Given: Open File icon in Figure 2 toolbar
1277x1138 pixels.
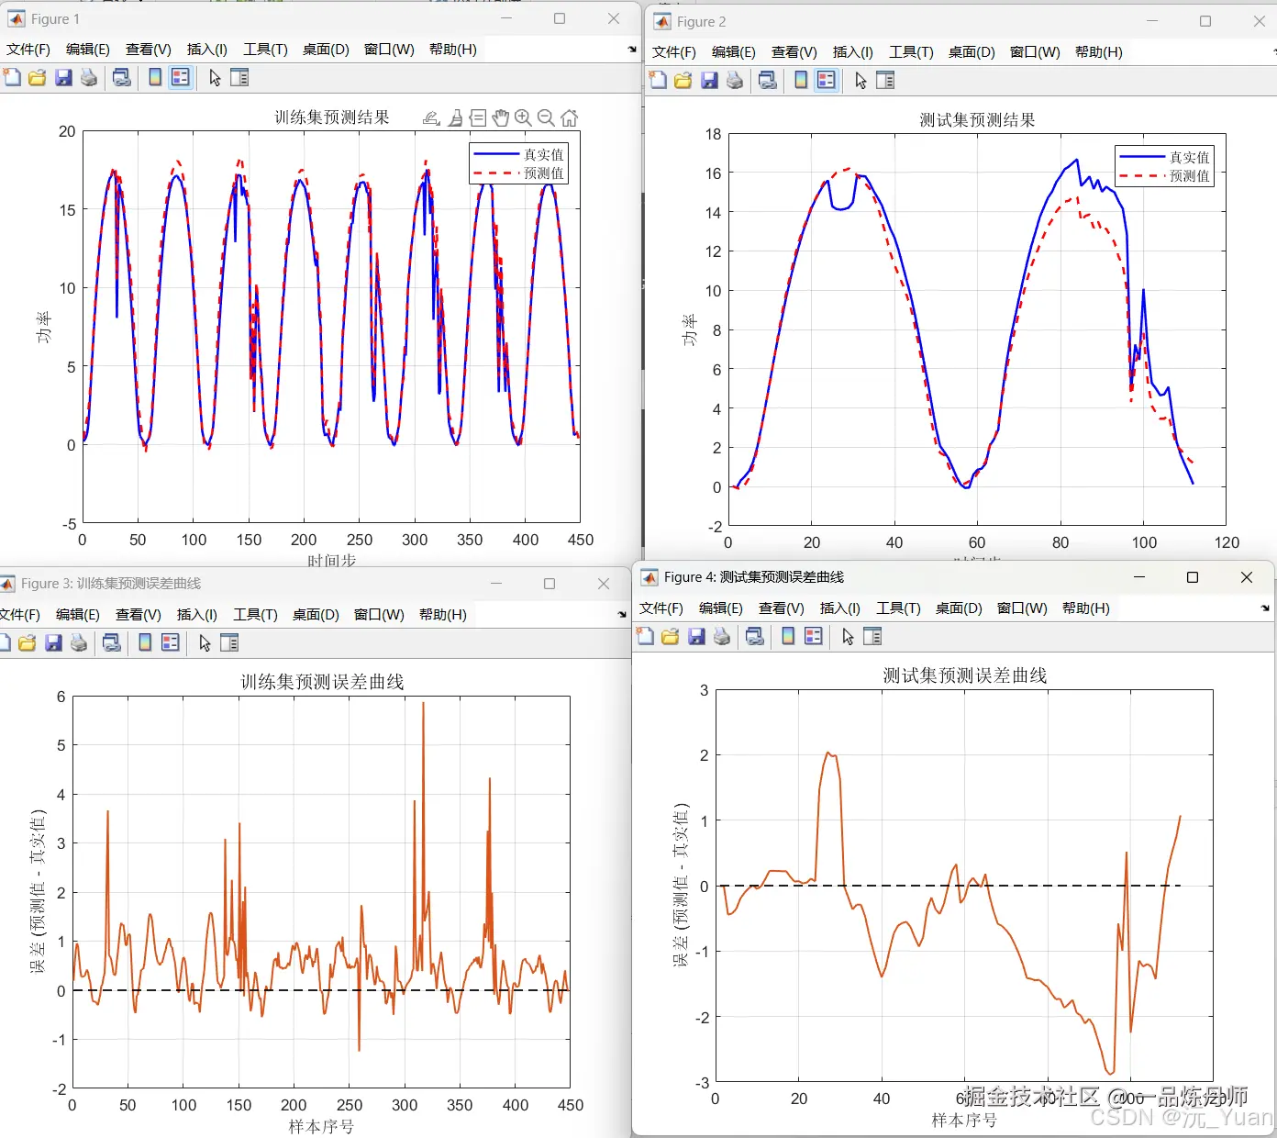Looking at the screenshot, I should pos(683,81).
